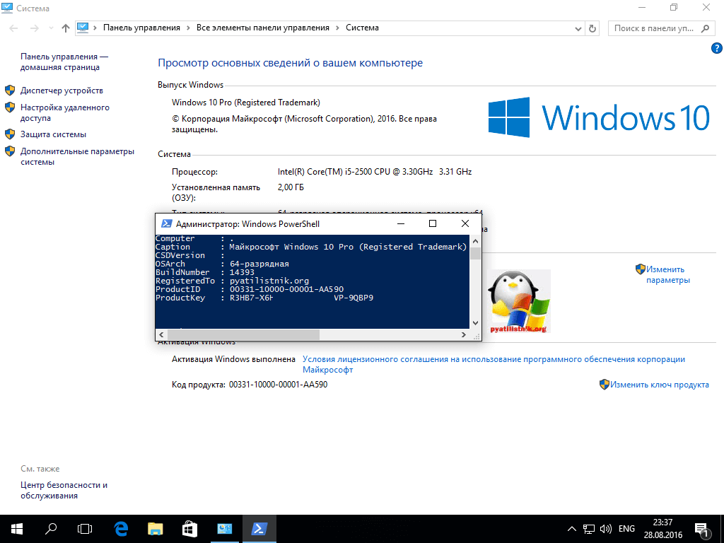724x543 pixels.
Task: Open Настройка удаленного доступа link
Action: [64, 112]
